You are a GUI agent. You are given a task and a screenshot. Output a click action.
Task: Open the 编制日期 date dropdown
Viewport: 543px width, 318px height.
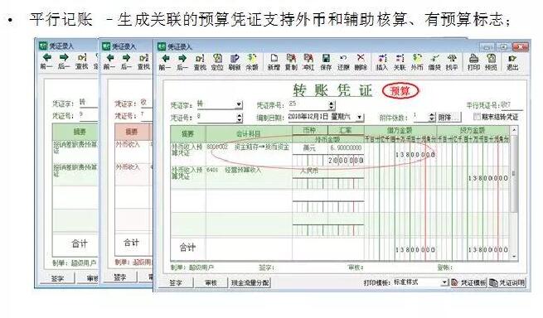tap(360, 118)
